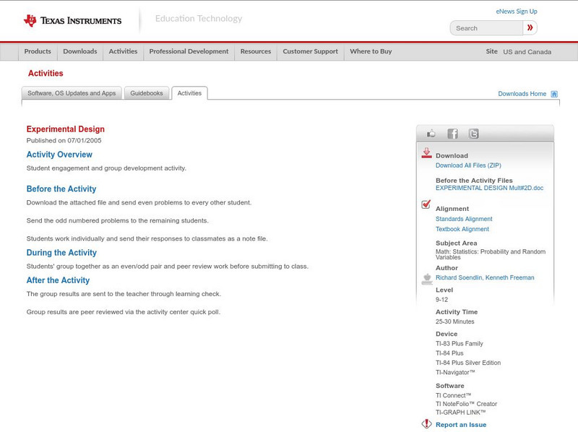This screenshot has height=432, width=578.
Task: Share the activity on Facebook
Action: pos(452,133)
